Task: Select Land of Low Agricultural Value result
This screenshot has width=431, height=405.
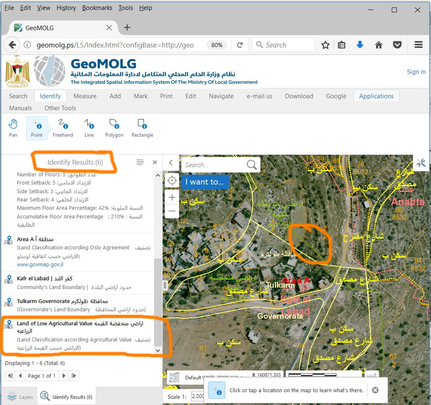Action: 78,336
